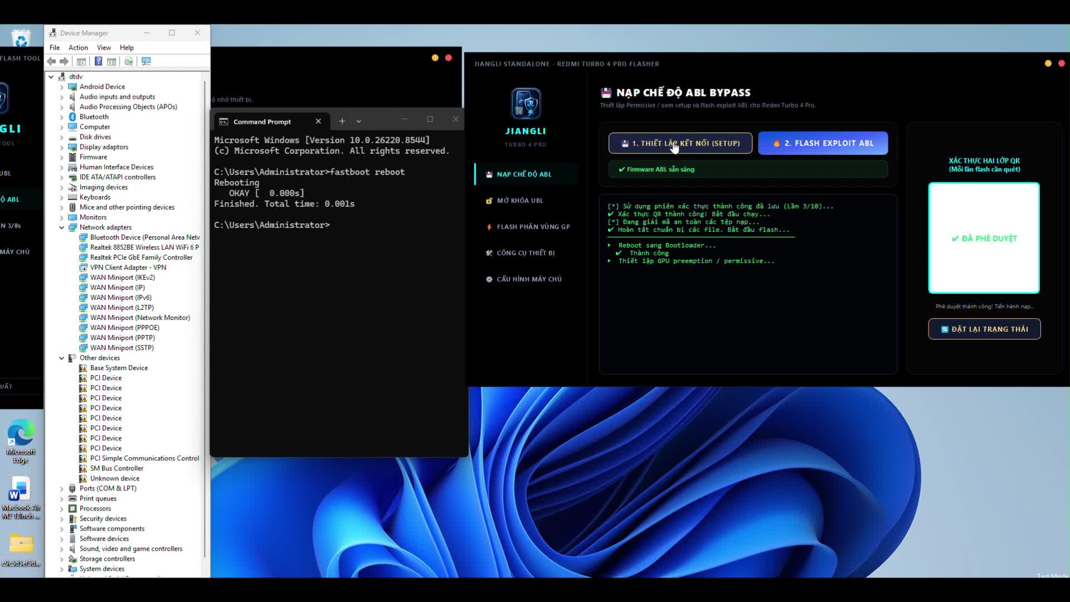Select the yellow folder icon on the desktop
1070x602 pixels.
click(21, 549)
